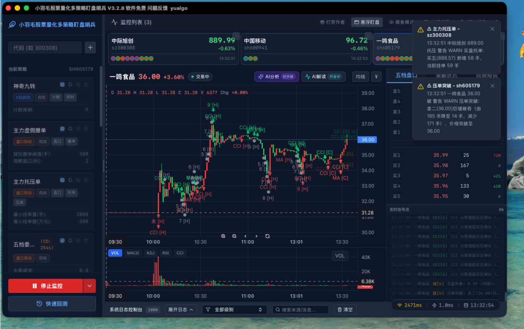This screenshot has height=329, width=524.
Task: Reset the chart view with refresh icon
Action: [267, 236]
